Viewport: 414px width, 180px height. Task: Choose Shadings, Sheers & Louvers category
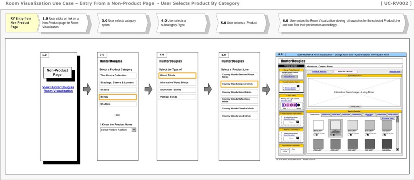click(x=118, y=83)
